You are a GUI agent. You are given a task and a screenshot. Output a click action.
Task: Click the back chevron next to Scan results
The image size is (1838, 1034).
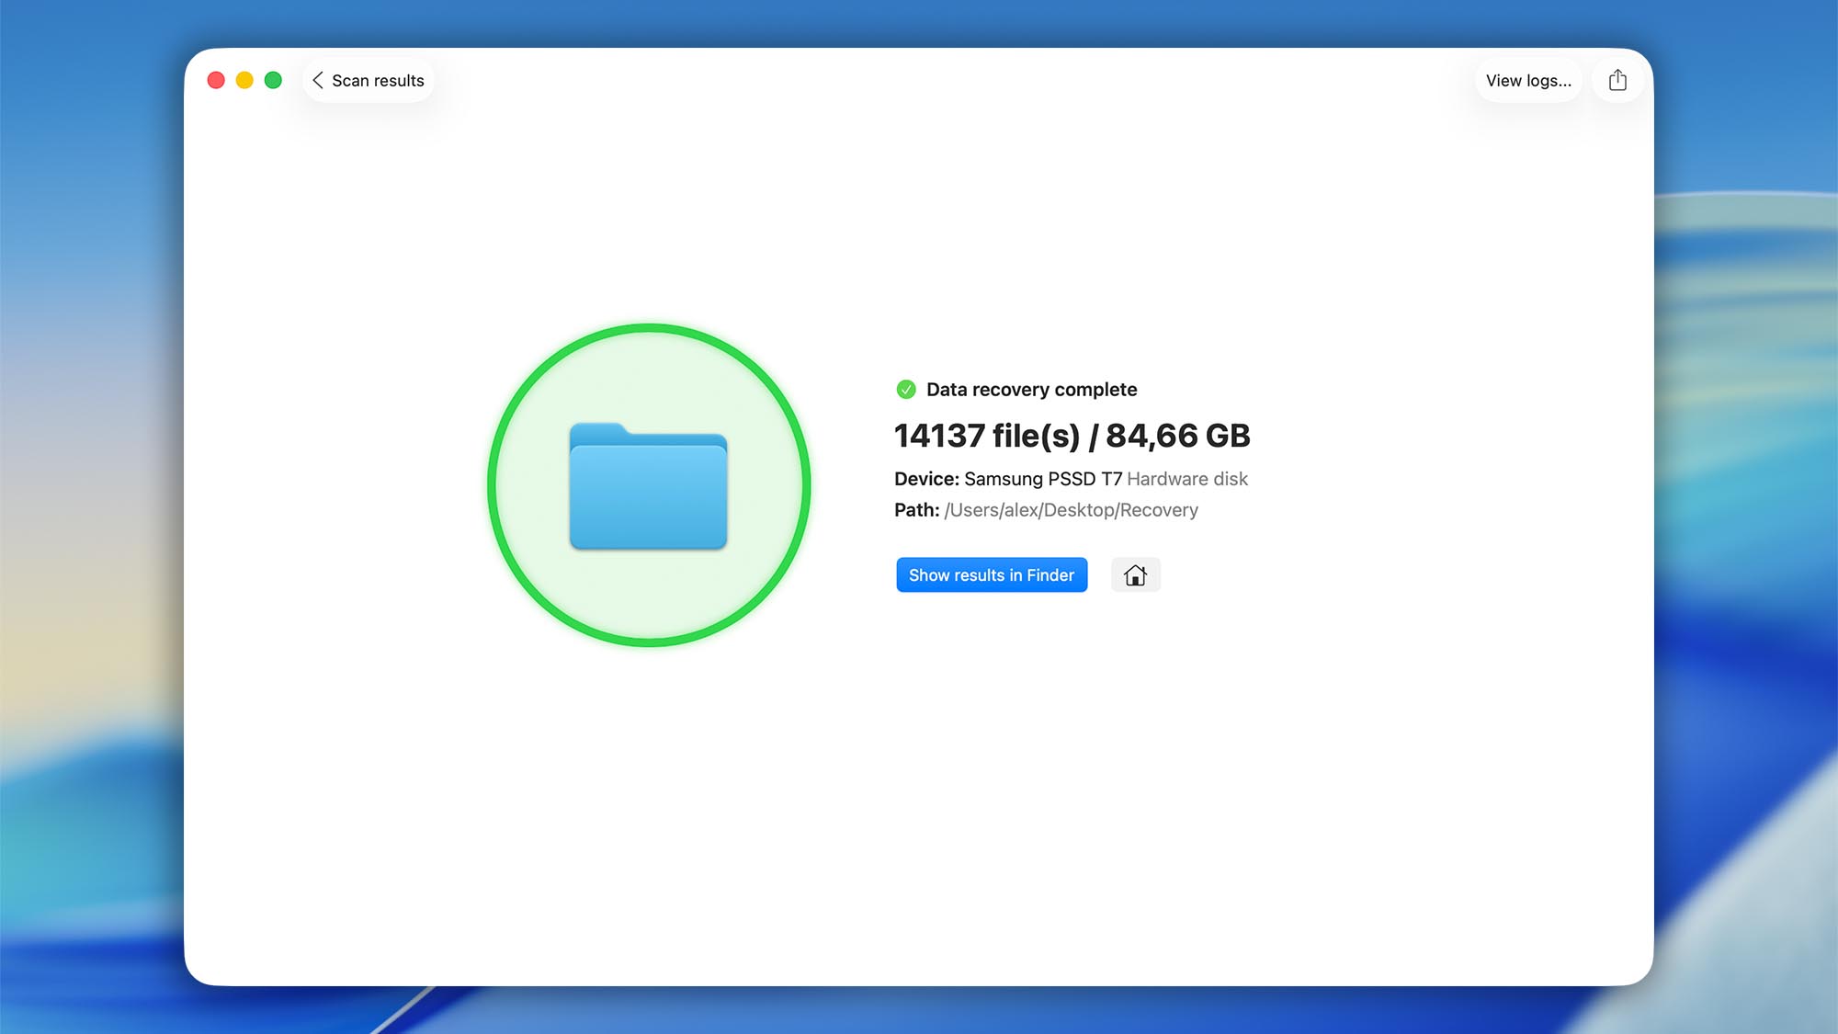coord(317,80)
